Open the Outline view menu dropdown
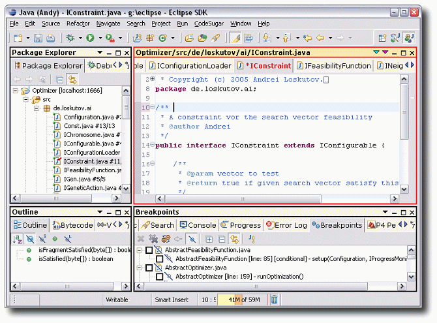437x323 pixels. [x=100, y=212]
